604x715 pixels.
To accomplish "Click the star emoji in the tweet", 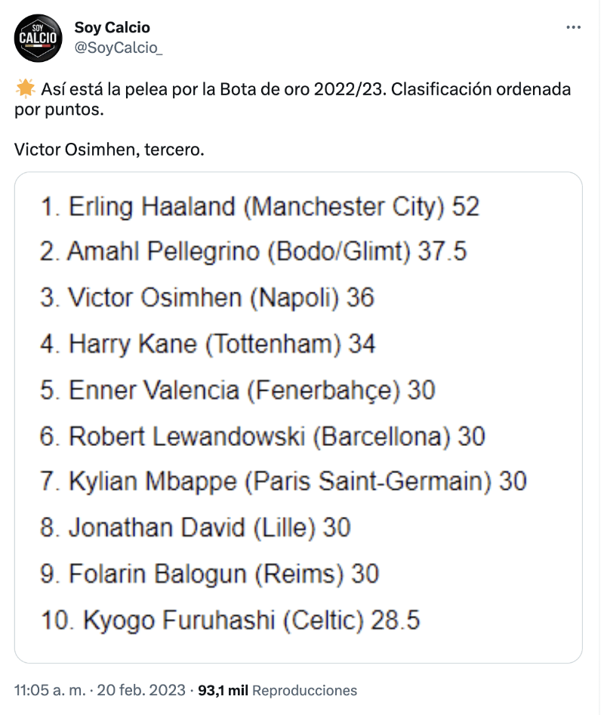I will [25, 89].
